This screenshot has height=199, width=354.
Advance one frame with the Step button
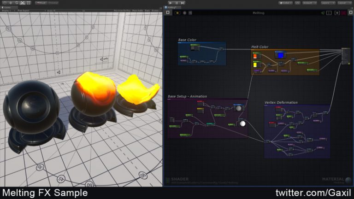[x=183, y=3]
